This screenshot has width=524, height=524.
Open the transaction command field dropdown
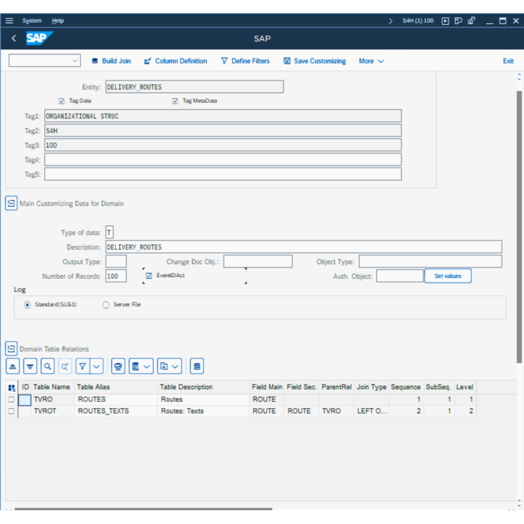tap(74, 61)
